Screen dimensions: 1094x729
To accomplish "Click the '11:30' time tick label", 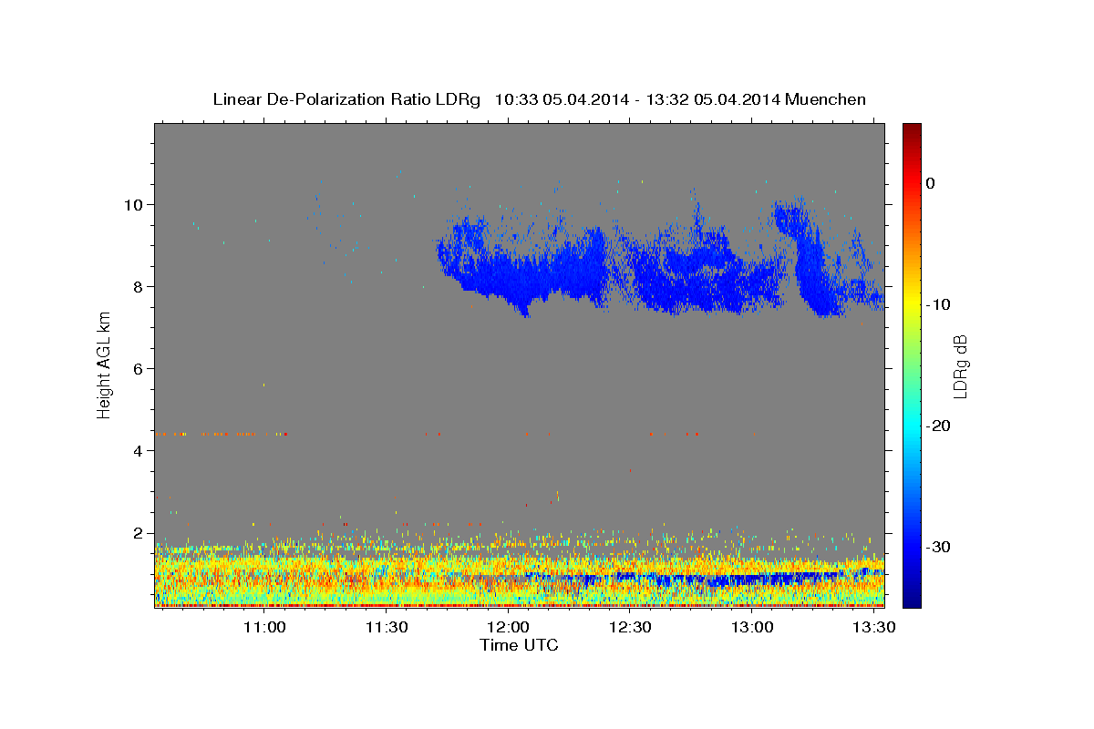I will click(387, 627).
